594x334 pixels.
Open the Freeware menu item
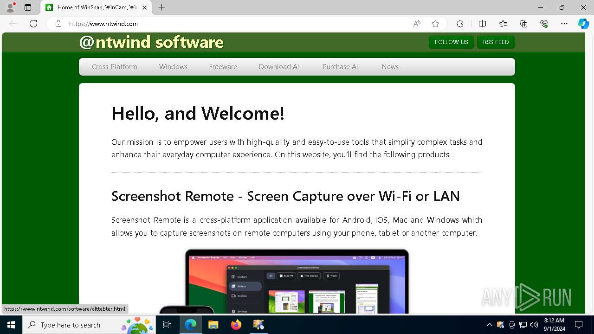[x=223, y=67]
